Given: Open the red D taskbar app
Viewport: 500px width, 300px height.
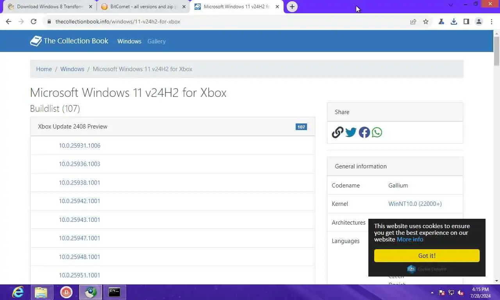Looking at the screenshot, I should tap(66, 292).
